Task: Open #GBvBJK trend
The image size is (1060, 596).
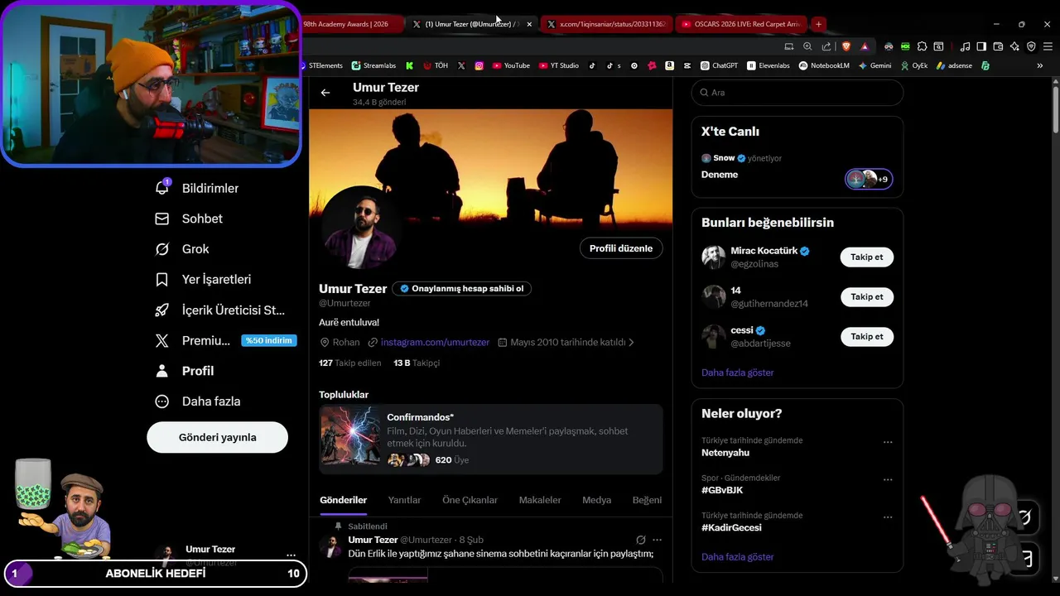Action: tap(722, 490)
